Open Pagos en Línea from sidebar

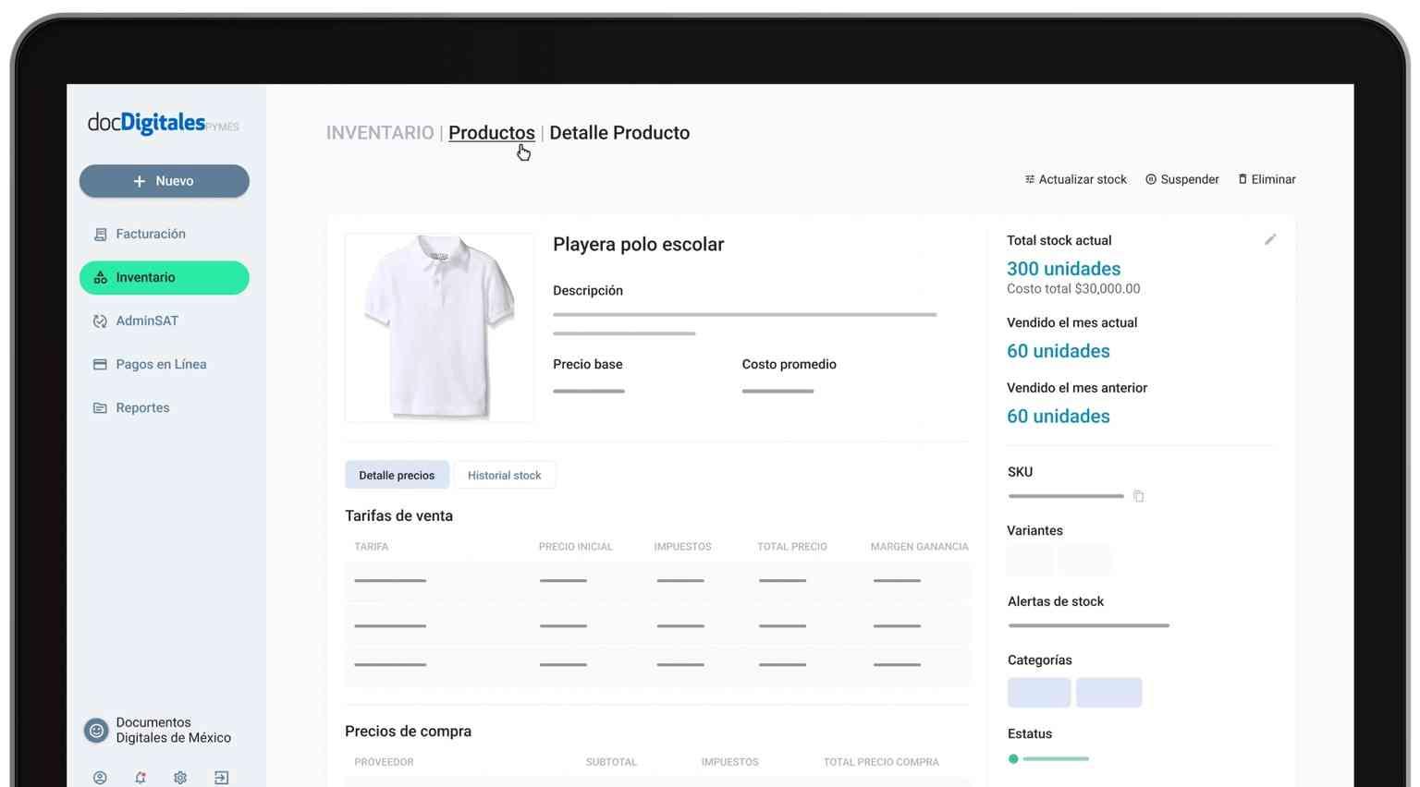tap(160, 365)
